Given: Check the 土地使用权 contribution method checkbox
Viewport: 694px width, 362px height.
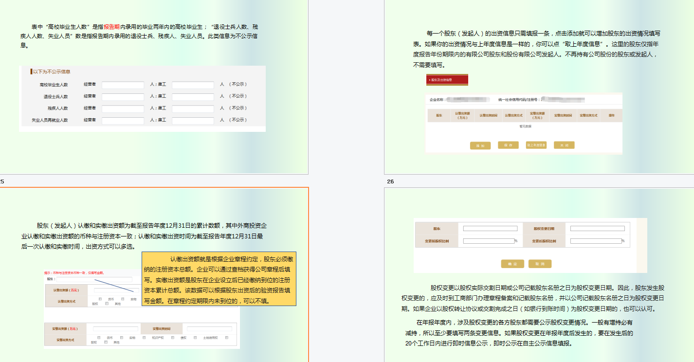Looking at the screenshot, I should pos(195,338).
